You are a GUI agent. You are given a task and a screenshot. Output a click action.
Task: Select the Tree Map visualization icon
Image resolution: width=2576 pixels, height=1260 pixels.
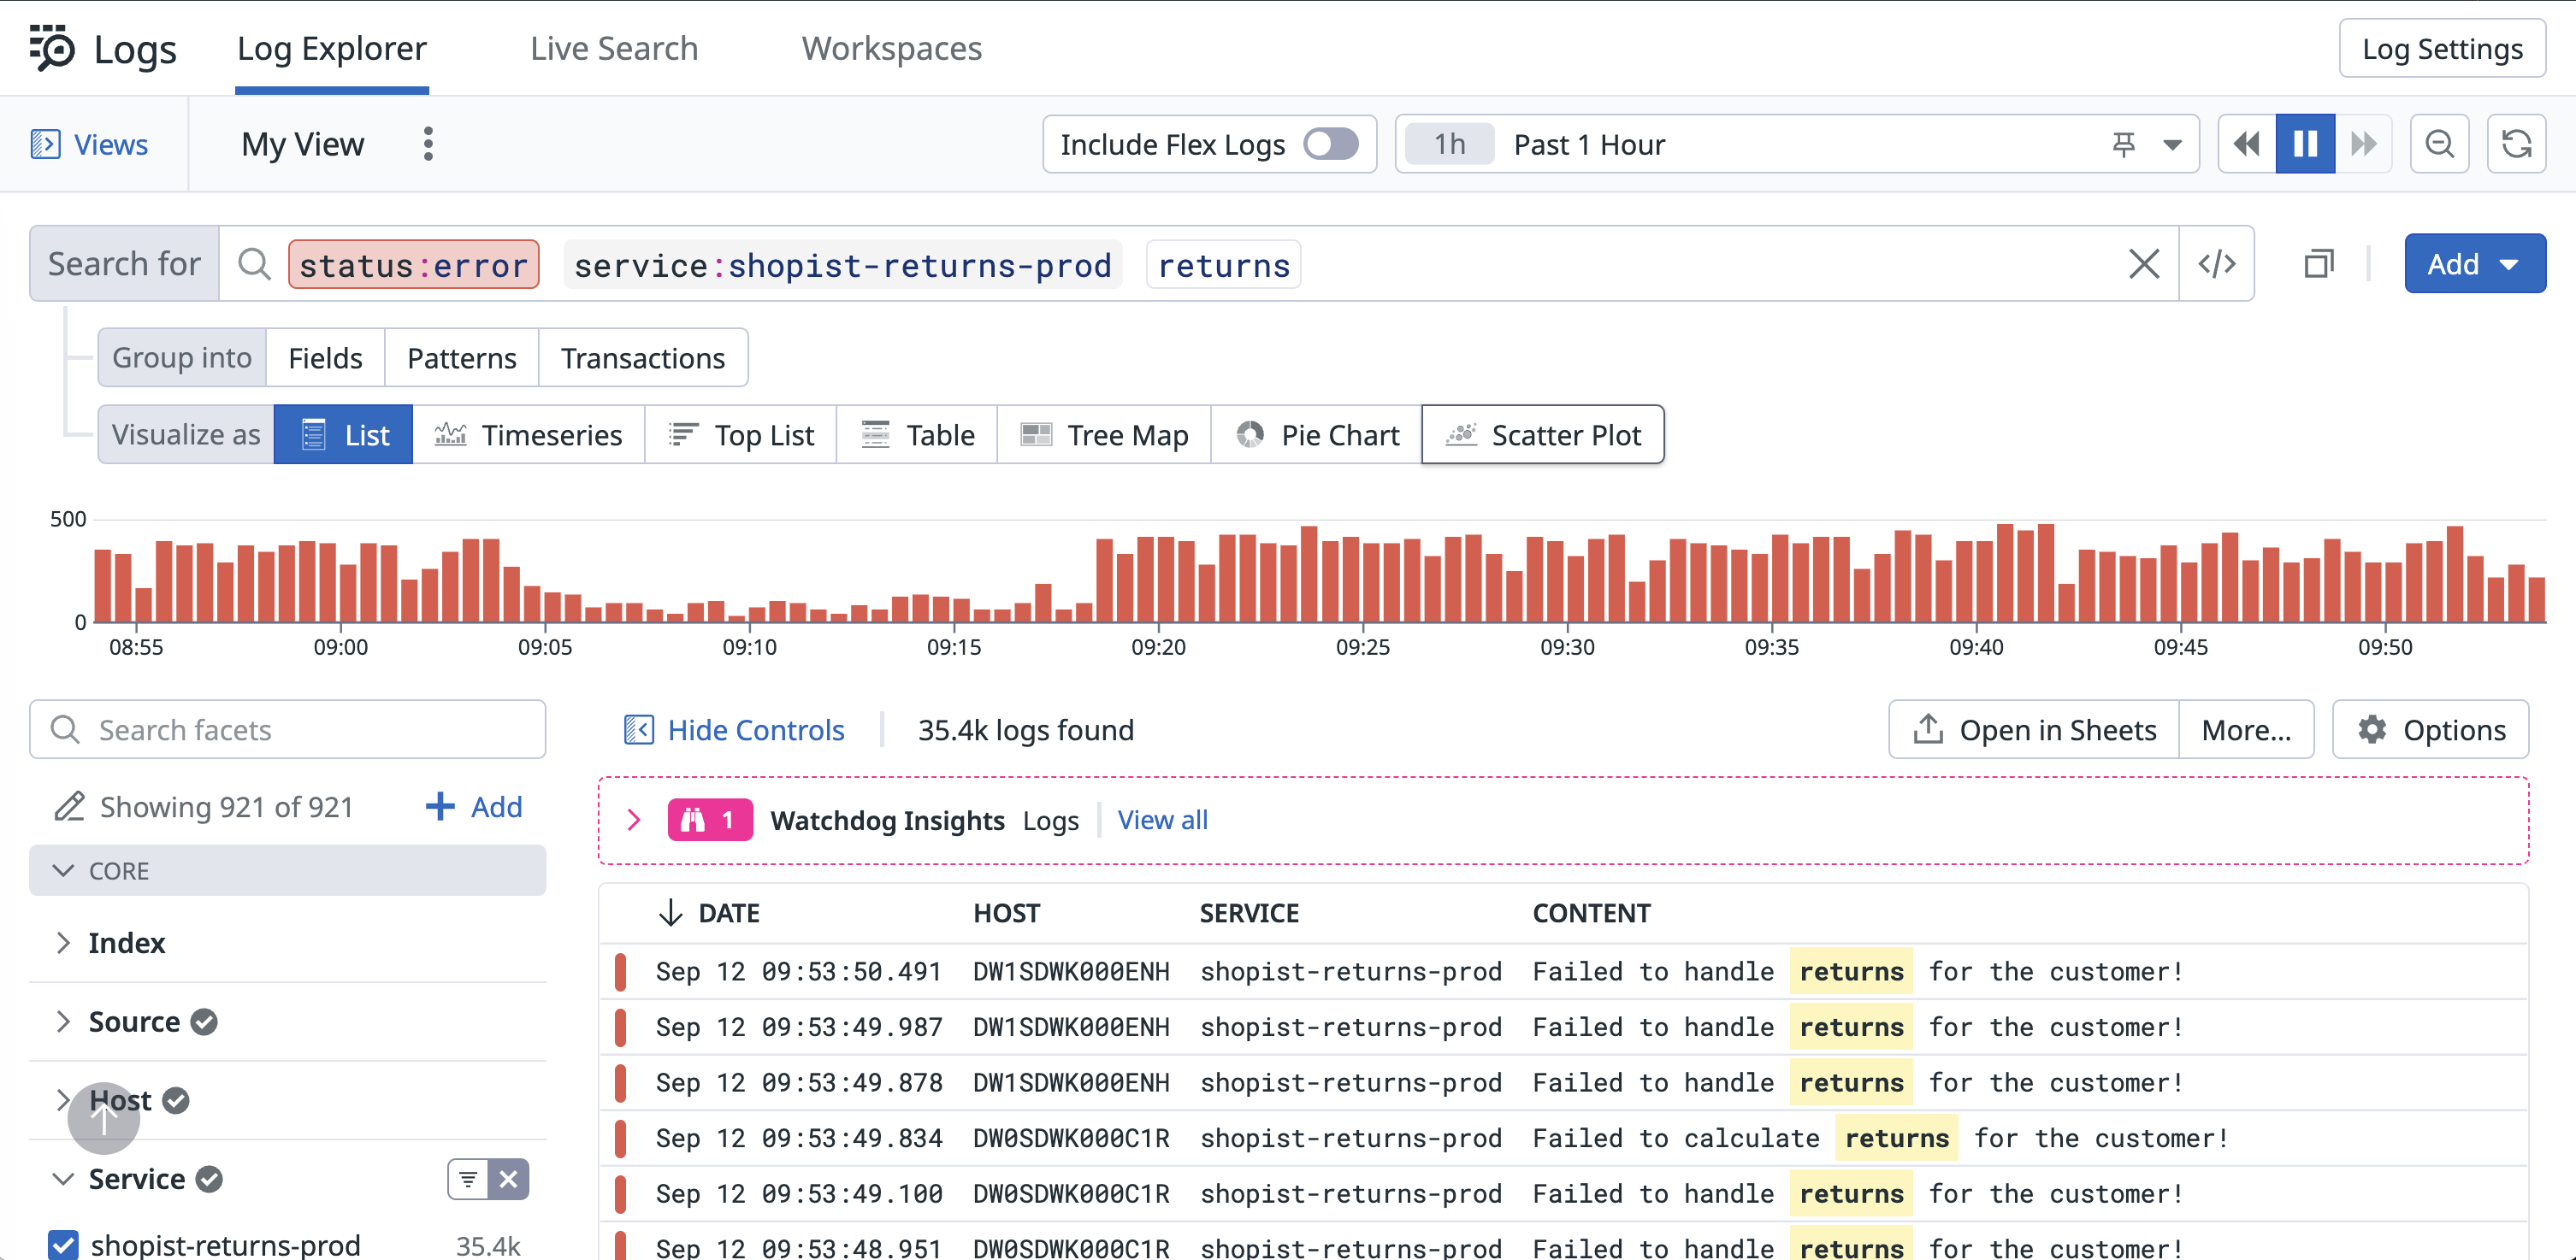(1036, 433)
